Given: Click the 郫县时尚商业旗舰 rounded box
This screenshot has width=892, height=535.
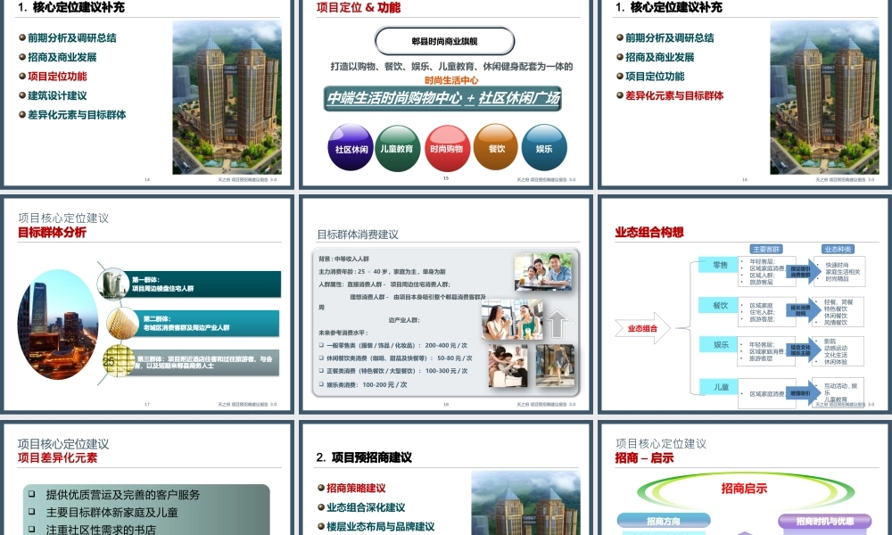Looking at the screenshot, I should tap(444, 42).
